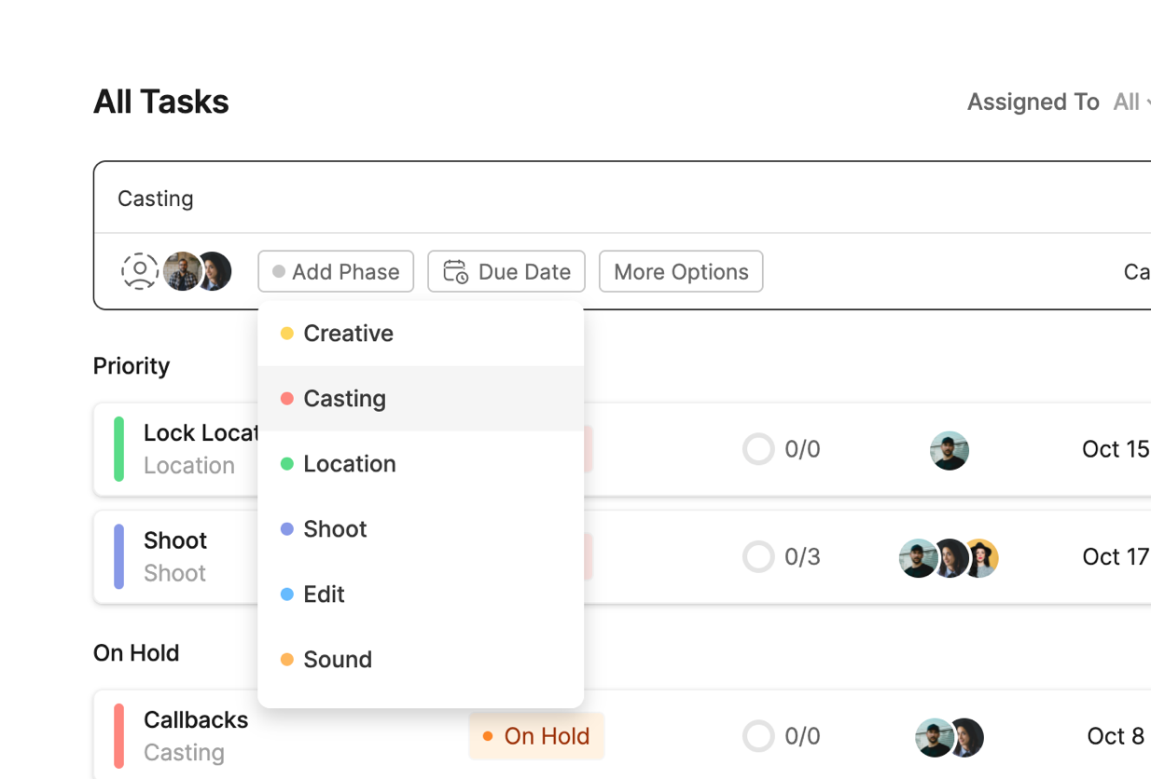This screenshot has width=1151, height=779.
Task: Click the On Hold status badge
Action: pos(536,736)
